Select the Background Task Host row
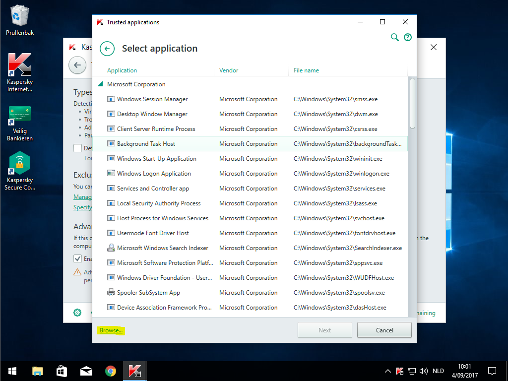 [250, 143]
